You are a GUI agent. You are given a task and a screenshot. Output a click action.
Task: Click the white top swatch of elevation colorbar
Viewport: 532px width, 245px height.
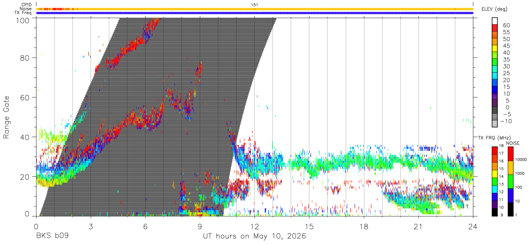point(495,21)
